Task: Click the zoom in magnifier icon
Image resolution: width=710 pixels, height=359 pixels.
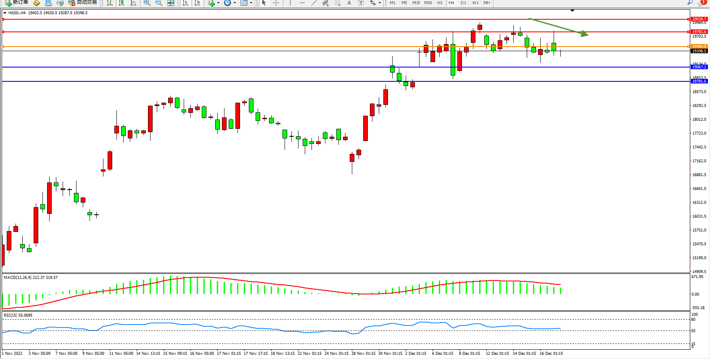Action: click(x=147, y=3)
